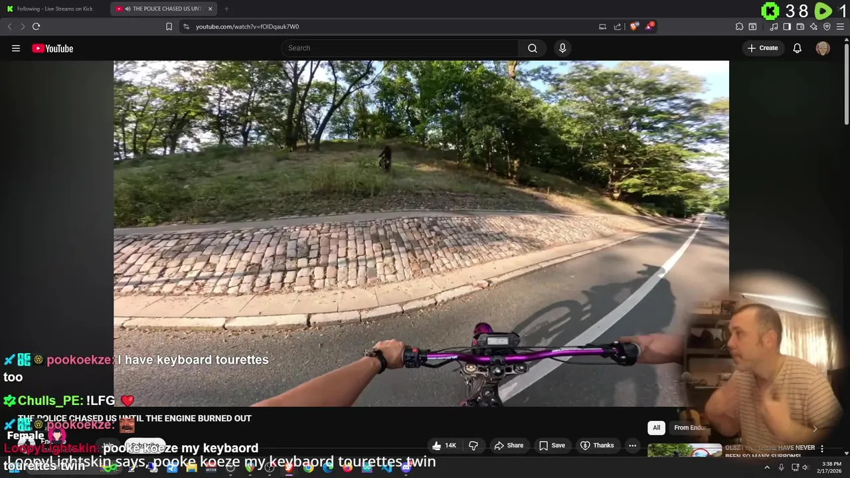Open the more actions ellipsis menu

pyautogui.click(x=632, y=445)
